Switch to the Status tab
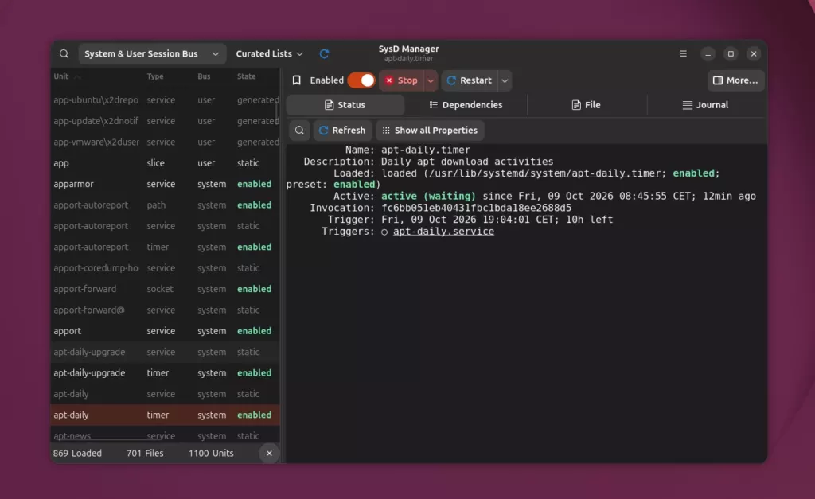This screenshot has width=815, height=499. click(x=345, y=105)
